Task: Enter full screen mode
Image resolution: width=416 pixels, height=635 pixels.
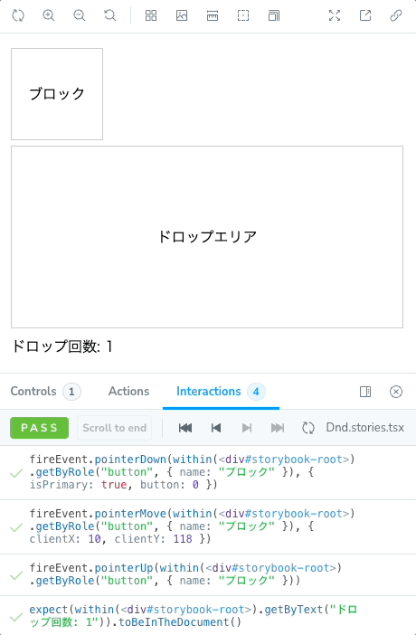Action: click(x=335, y=15)
